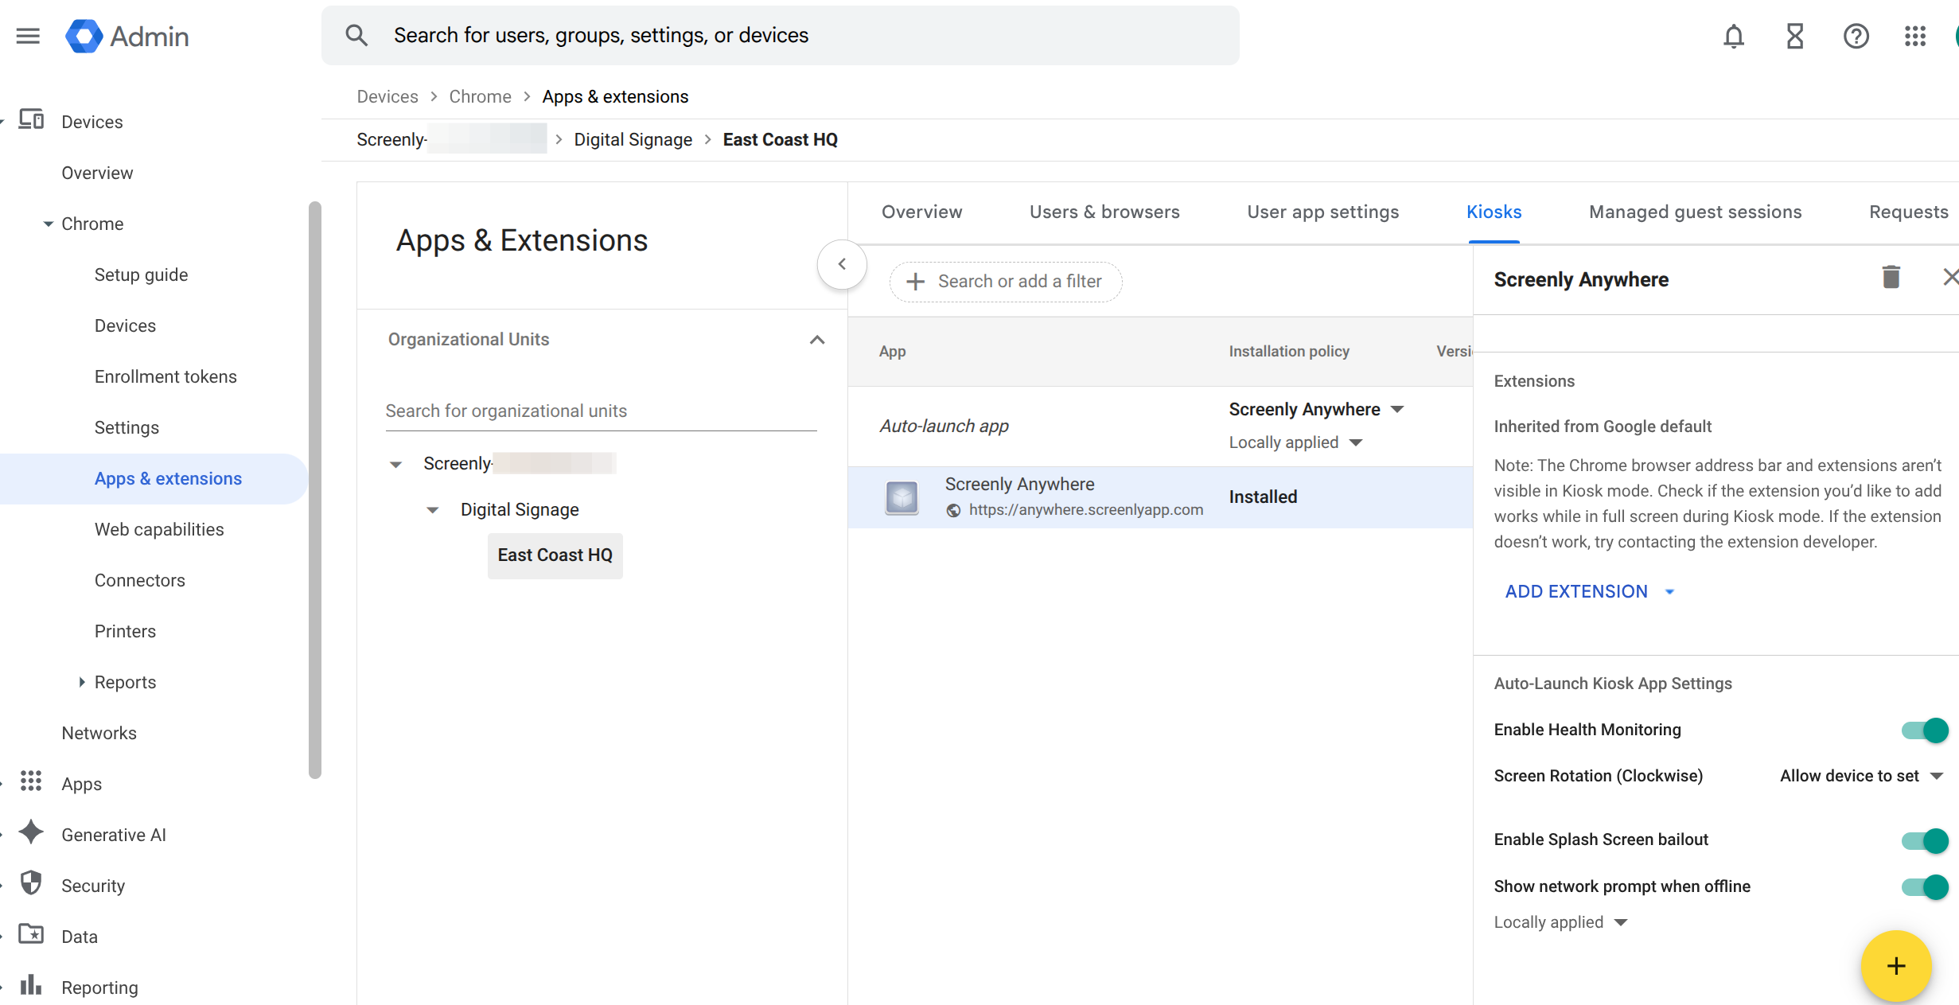Screen dimensions: 1959x1005
Task: Open Web capabilities in sidebar
Action: pyautogui.click(x=159, y=529)
